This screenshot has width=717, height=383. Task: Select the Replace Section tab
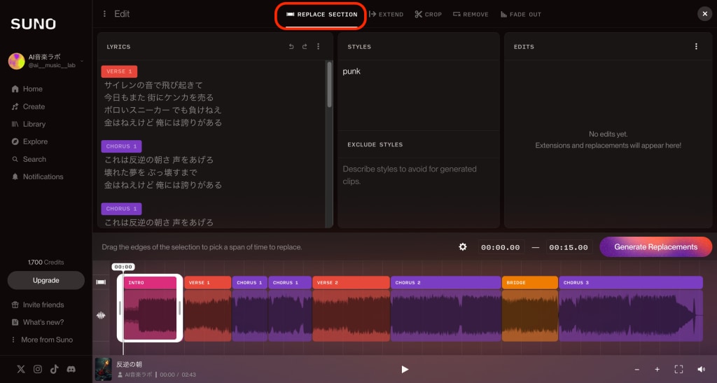(x=321, y=14)
